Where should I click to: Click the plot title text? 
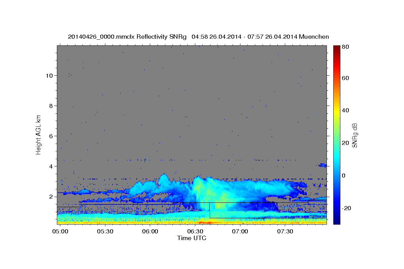198,37
